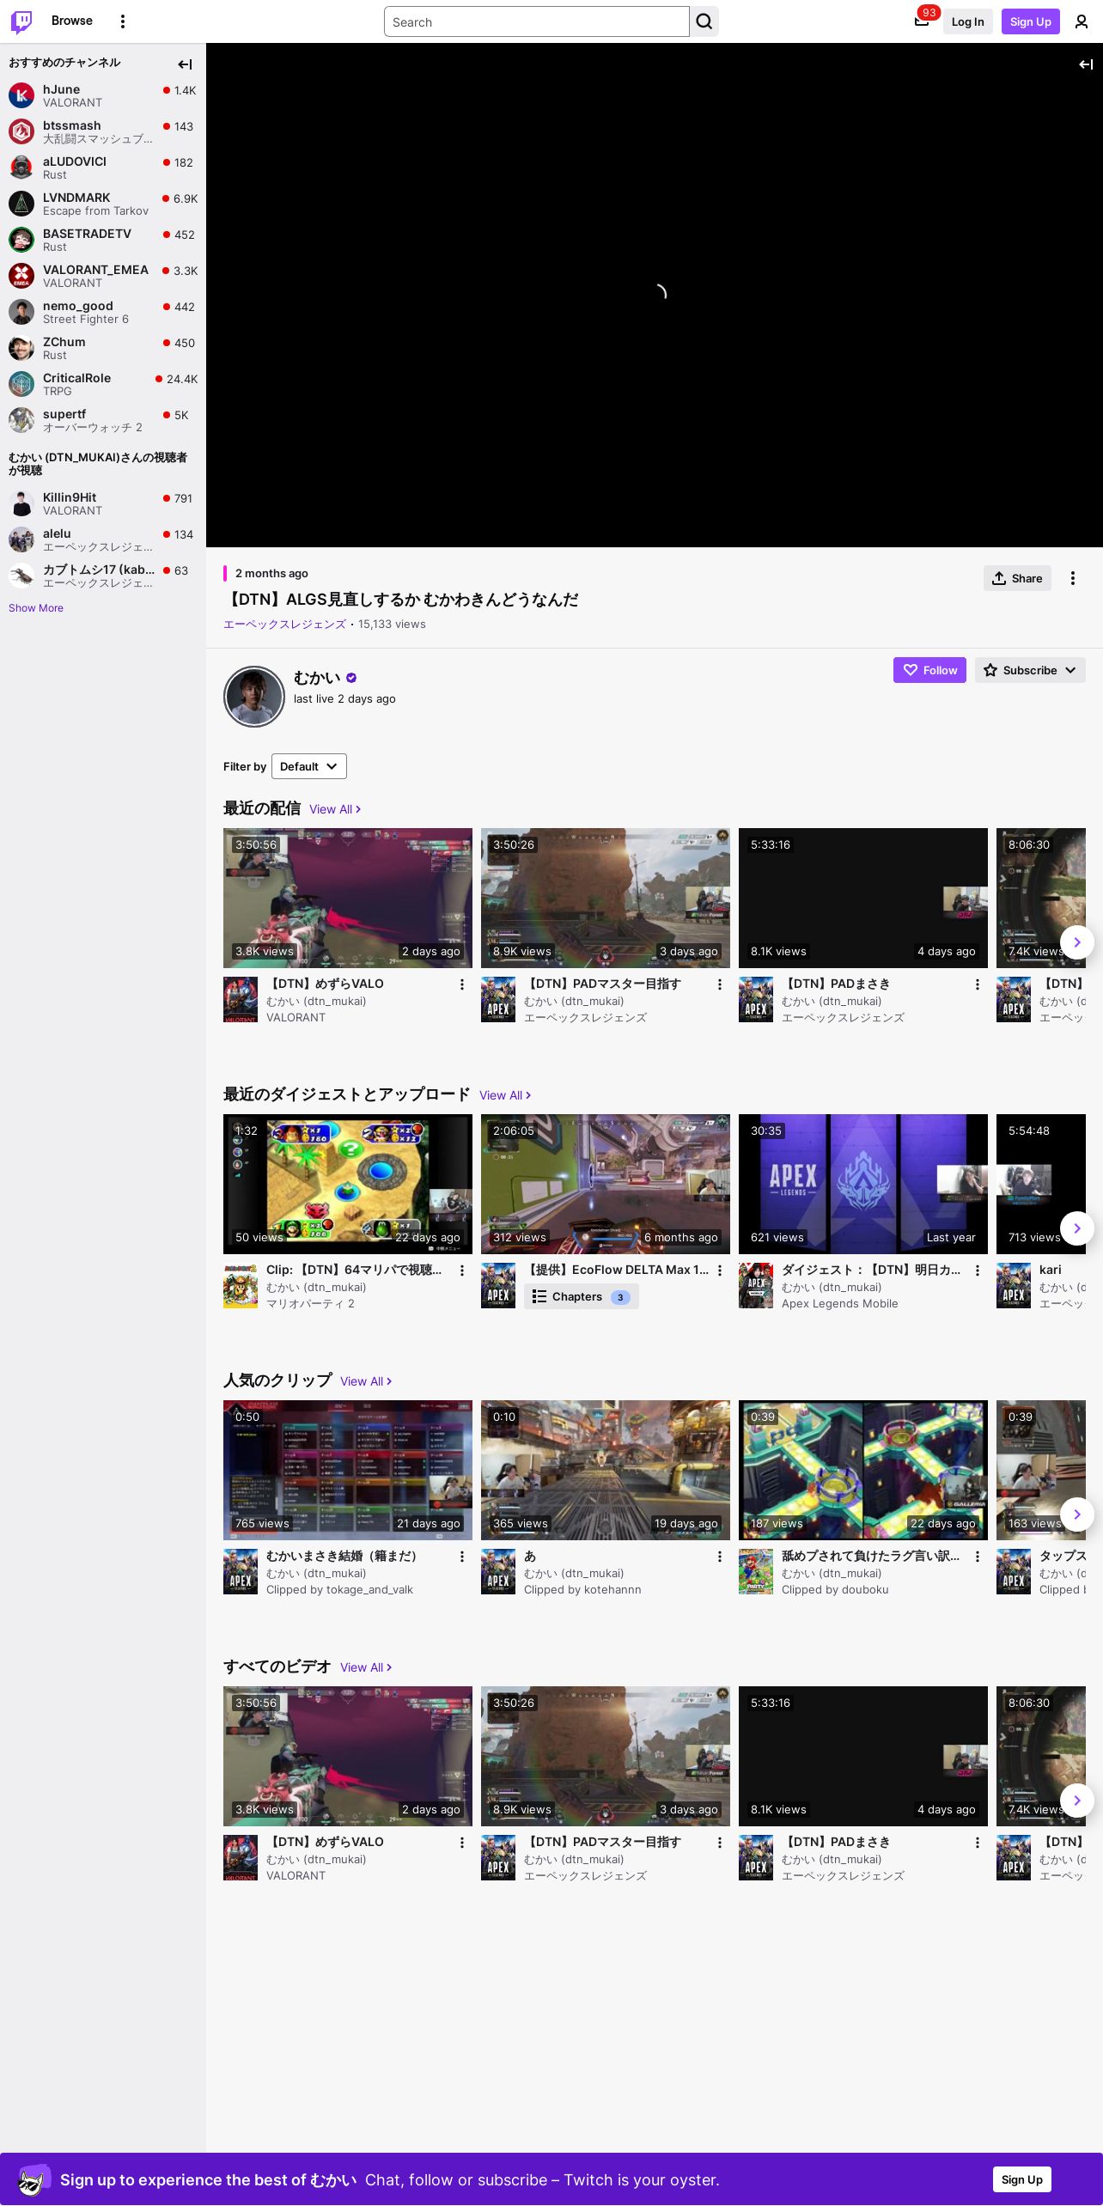Screen dimensions: 1103x2206
Task: Open options for ダイジェスト 明日カ video
Action: click(x=978, y=1271)
